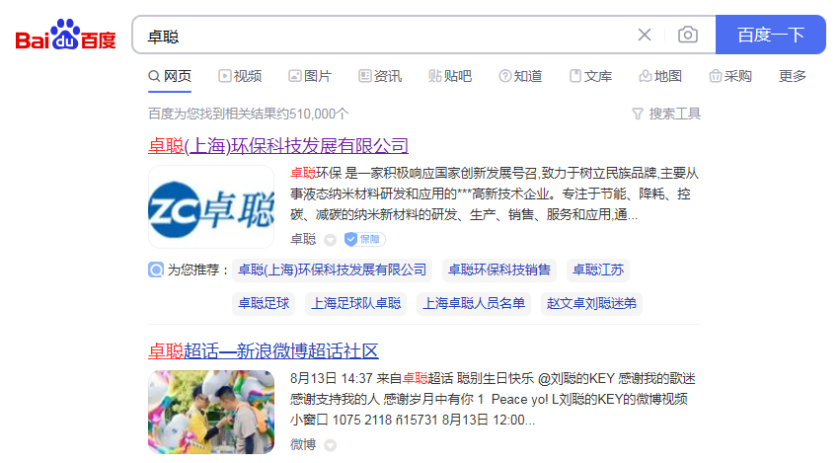Open image search via camera icon
This screenshot has width=840, height=463.
(688, 35)
